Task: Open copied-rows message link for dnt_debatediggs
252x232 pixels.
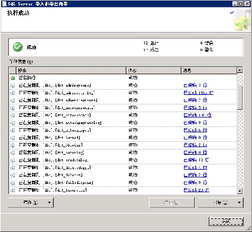Action: 195,167
